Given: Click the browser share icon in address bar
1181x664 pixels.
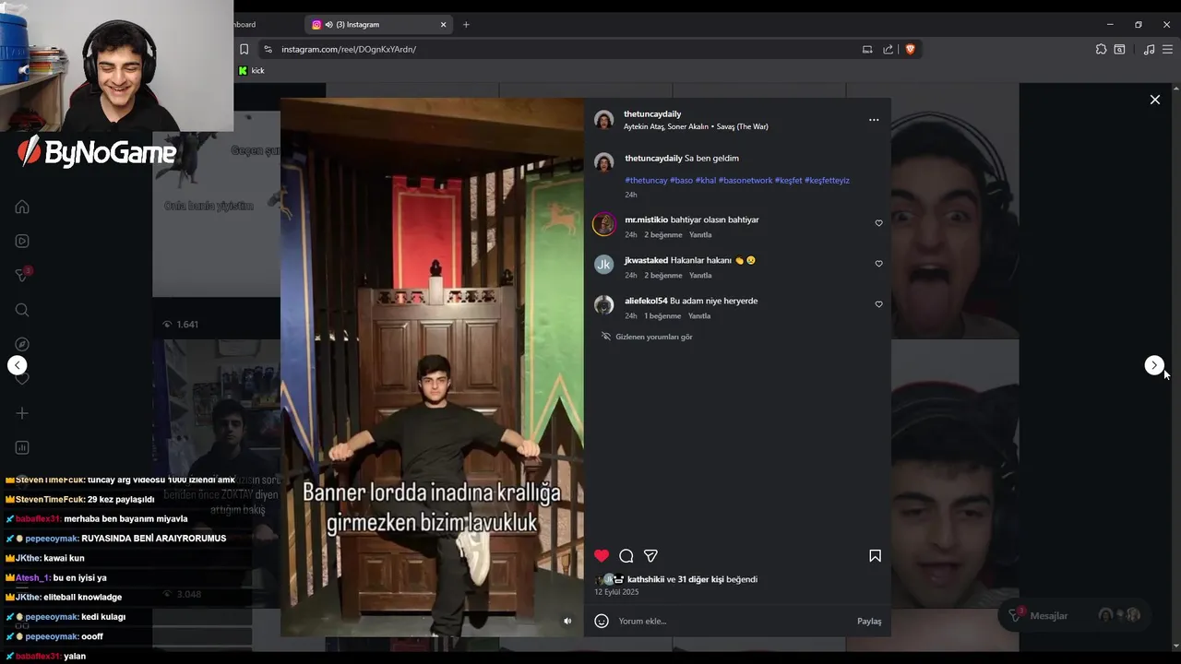Looking at the screenshot, I should (888, 49).
